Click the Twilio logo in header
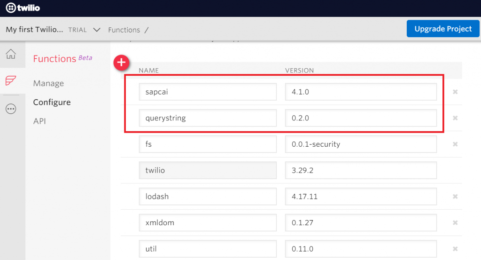Screen dimensions: 481x260 (23, 8)
